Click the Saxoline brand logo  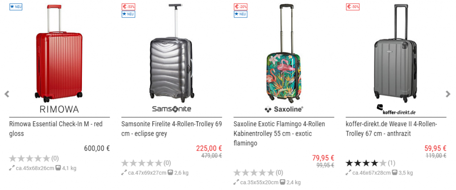tap(284, 109)
